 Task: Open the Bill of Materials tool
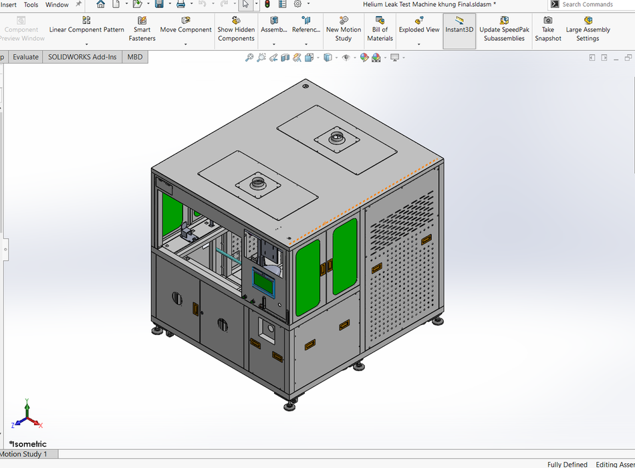tap(380, 29)
